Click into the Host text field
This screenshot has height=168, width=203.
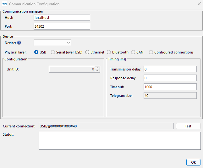tap(62, 18)
